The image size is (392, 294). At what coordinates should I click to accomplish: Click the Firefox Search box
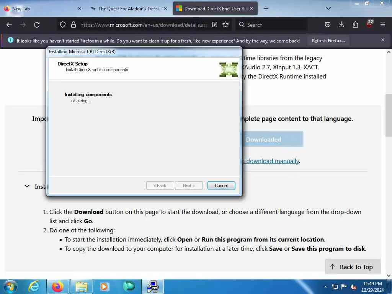pos(272,25)
